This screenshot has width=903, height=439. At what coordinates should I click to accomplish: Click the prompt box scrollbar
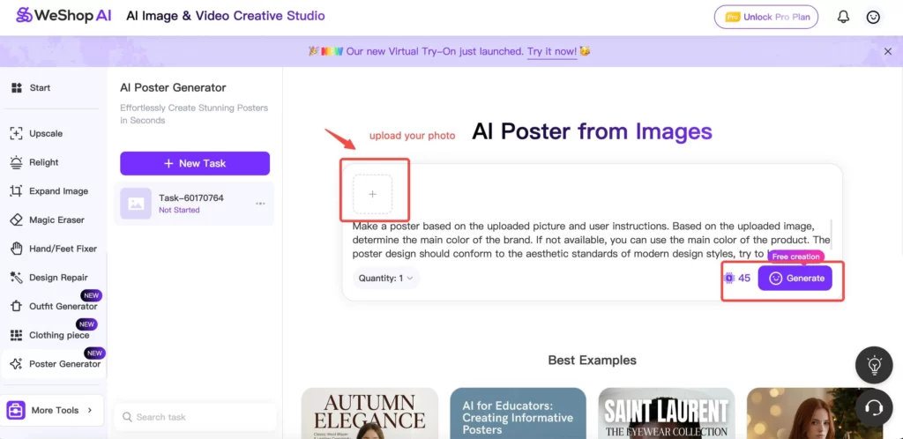831,233
